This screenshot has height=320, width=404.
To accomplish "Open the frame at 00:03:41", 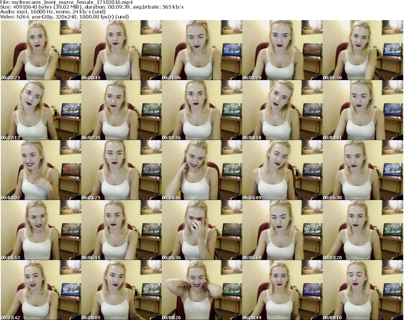I will (x=363, y=110).
